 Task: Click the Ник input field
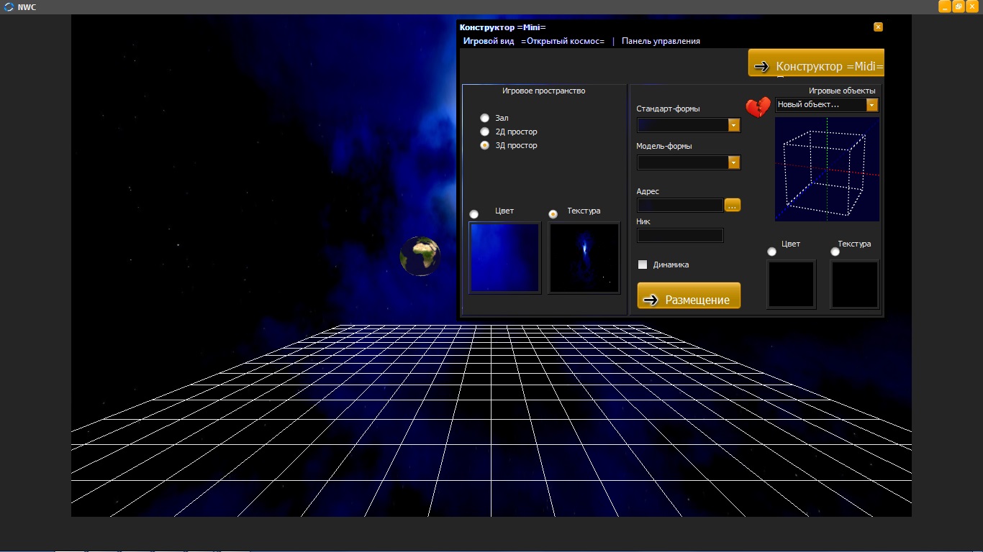pos(680,236)
